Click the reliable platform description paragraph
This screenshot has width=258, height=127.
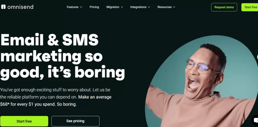(x=56, y=97)
